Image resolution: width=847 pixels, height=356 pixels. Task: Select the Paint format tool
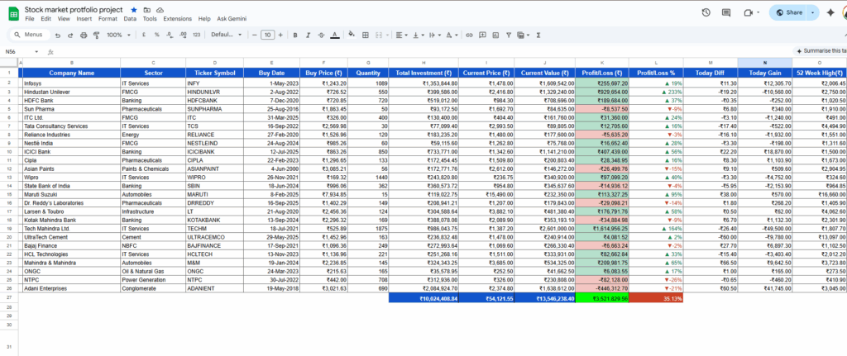point(98,35)
